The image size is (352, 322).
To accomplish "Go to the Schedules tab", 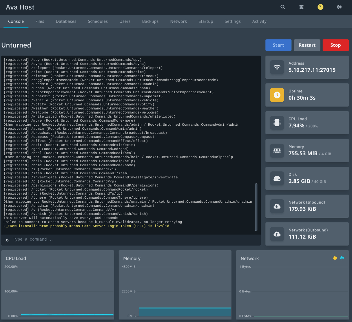I will (x=98, y=21).
